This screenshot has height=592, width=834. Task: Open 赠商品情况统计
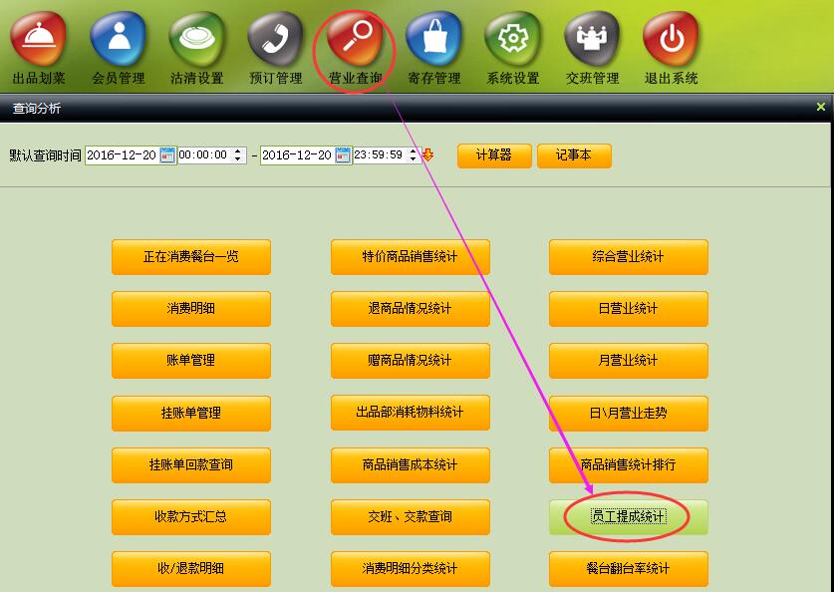[x=411, y=361]
